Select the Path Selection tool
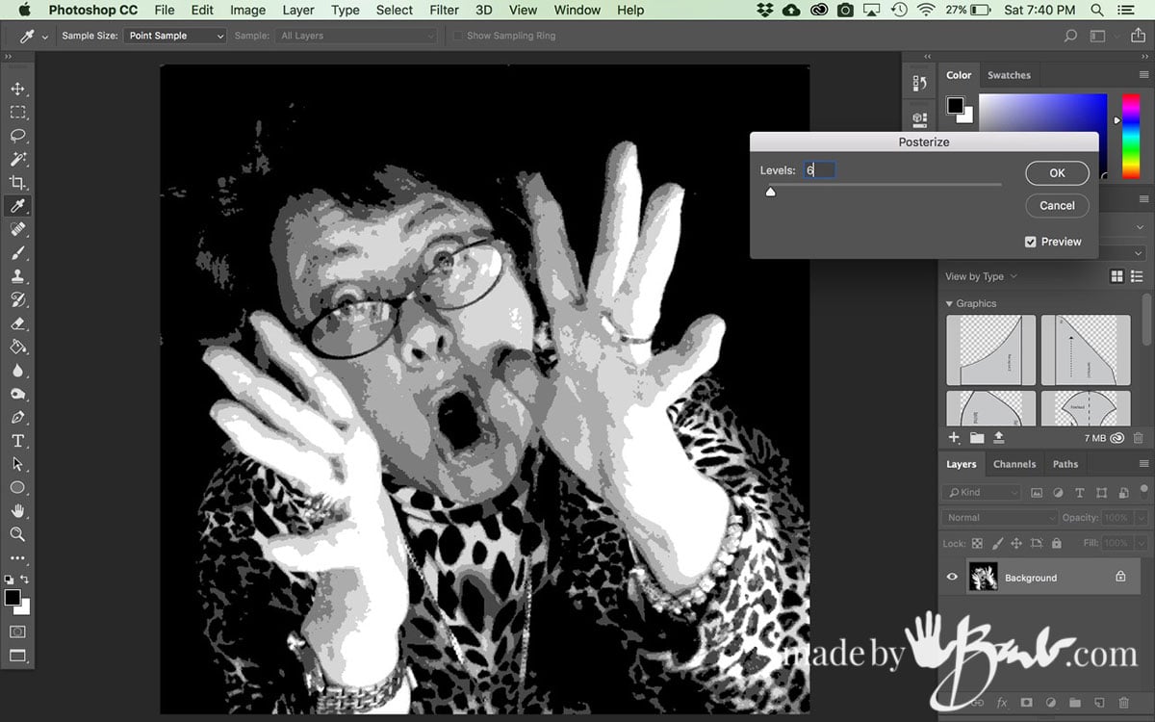Image resolution: width=1155 pixels, height=722 pixels. coord(17,464)
